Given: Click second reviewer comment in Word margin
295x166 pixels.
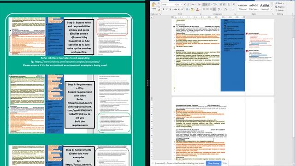Looking at the screenshot, I should point(259,55).
